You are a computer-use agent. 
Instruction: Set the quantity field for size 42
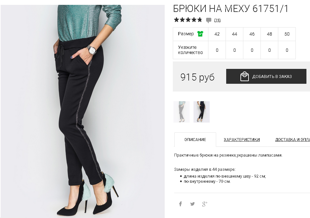[x=217, y=50]
